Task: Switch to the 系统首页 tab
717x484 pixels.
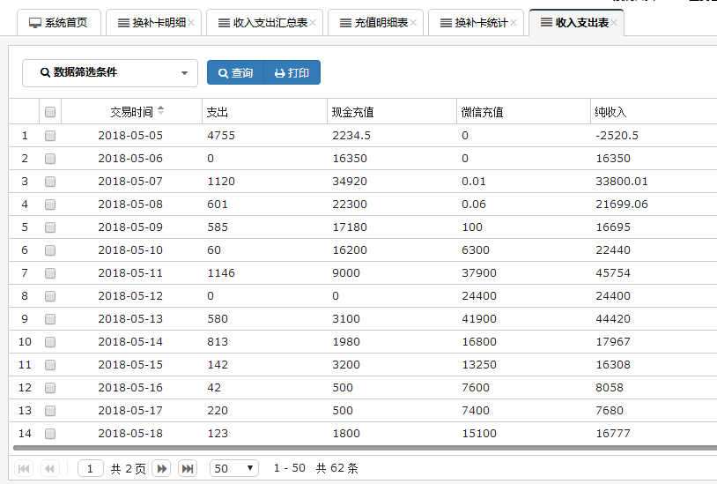Action: point(59,23)
